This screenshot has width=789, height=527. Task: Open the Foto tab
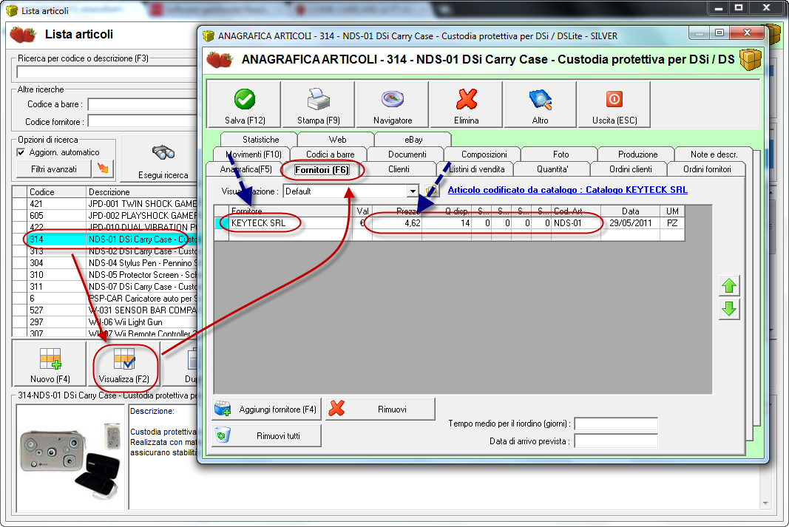561,154
